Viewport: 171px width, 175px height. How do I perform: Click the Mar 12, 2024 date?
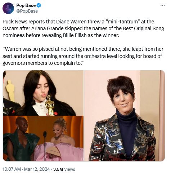point(37,169)
